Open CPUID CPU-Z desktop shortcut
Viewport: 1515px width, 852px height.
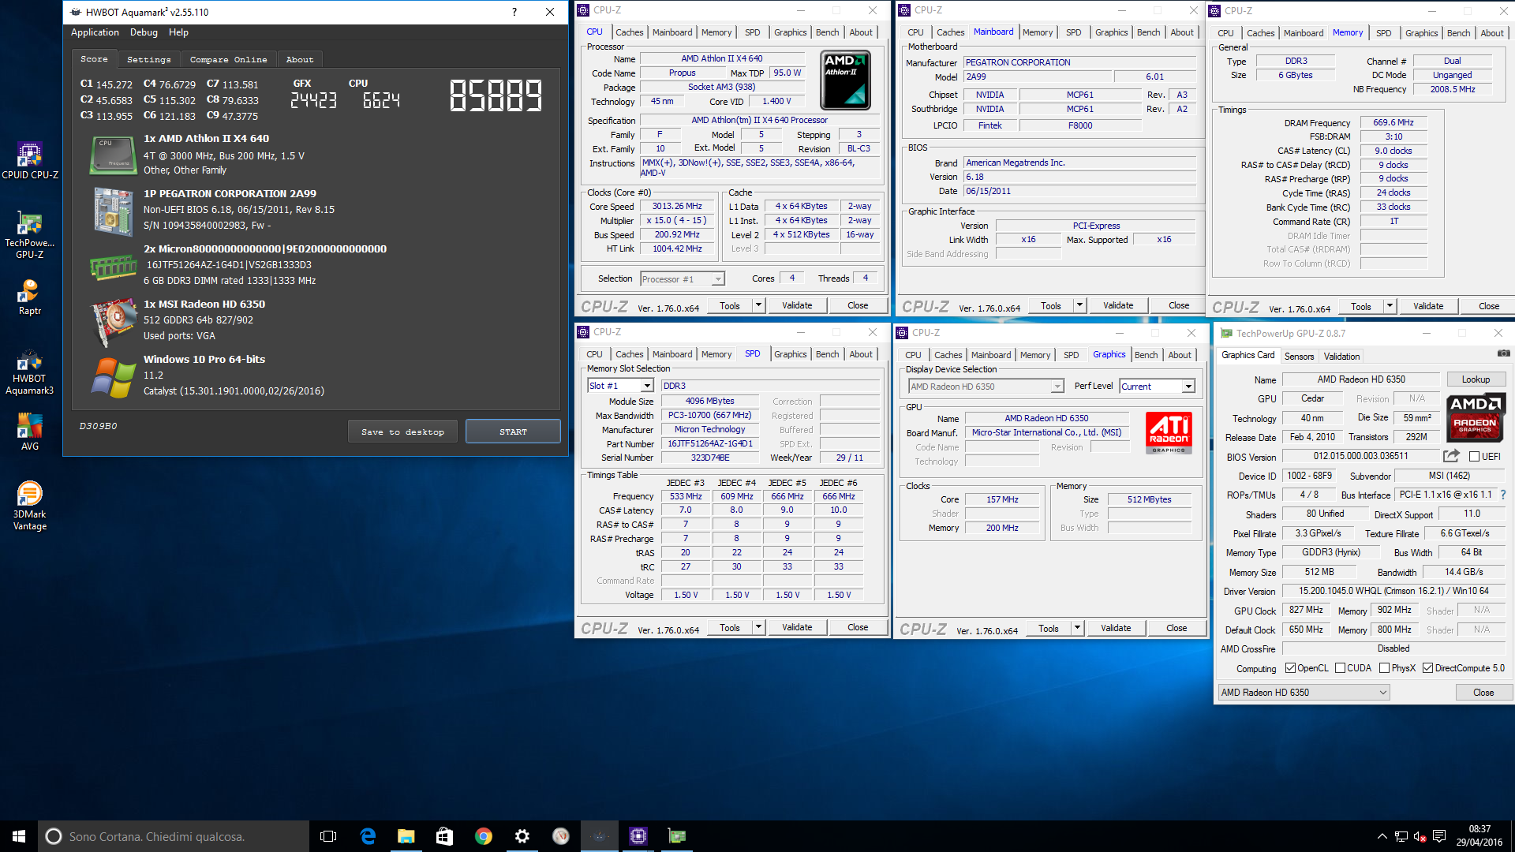30,160
